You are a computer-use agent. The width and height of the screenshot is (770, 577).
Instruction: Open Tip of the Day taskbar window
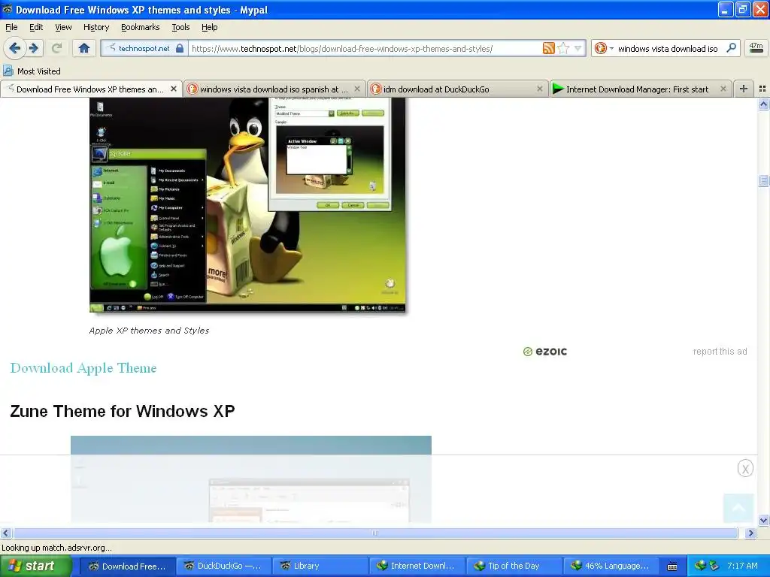(513, 566)
